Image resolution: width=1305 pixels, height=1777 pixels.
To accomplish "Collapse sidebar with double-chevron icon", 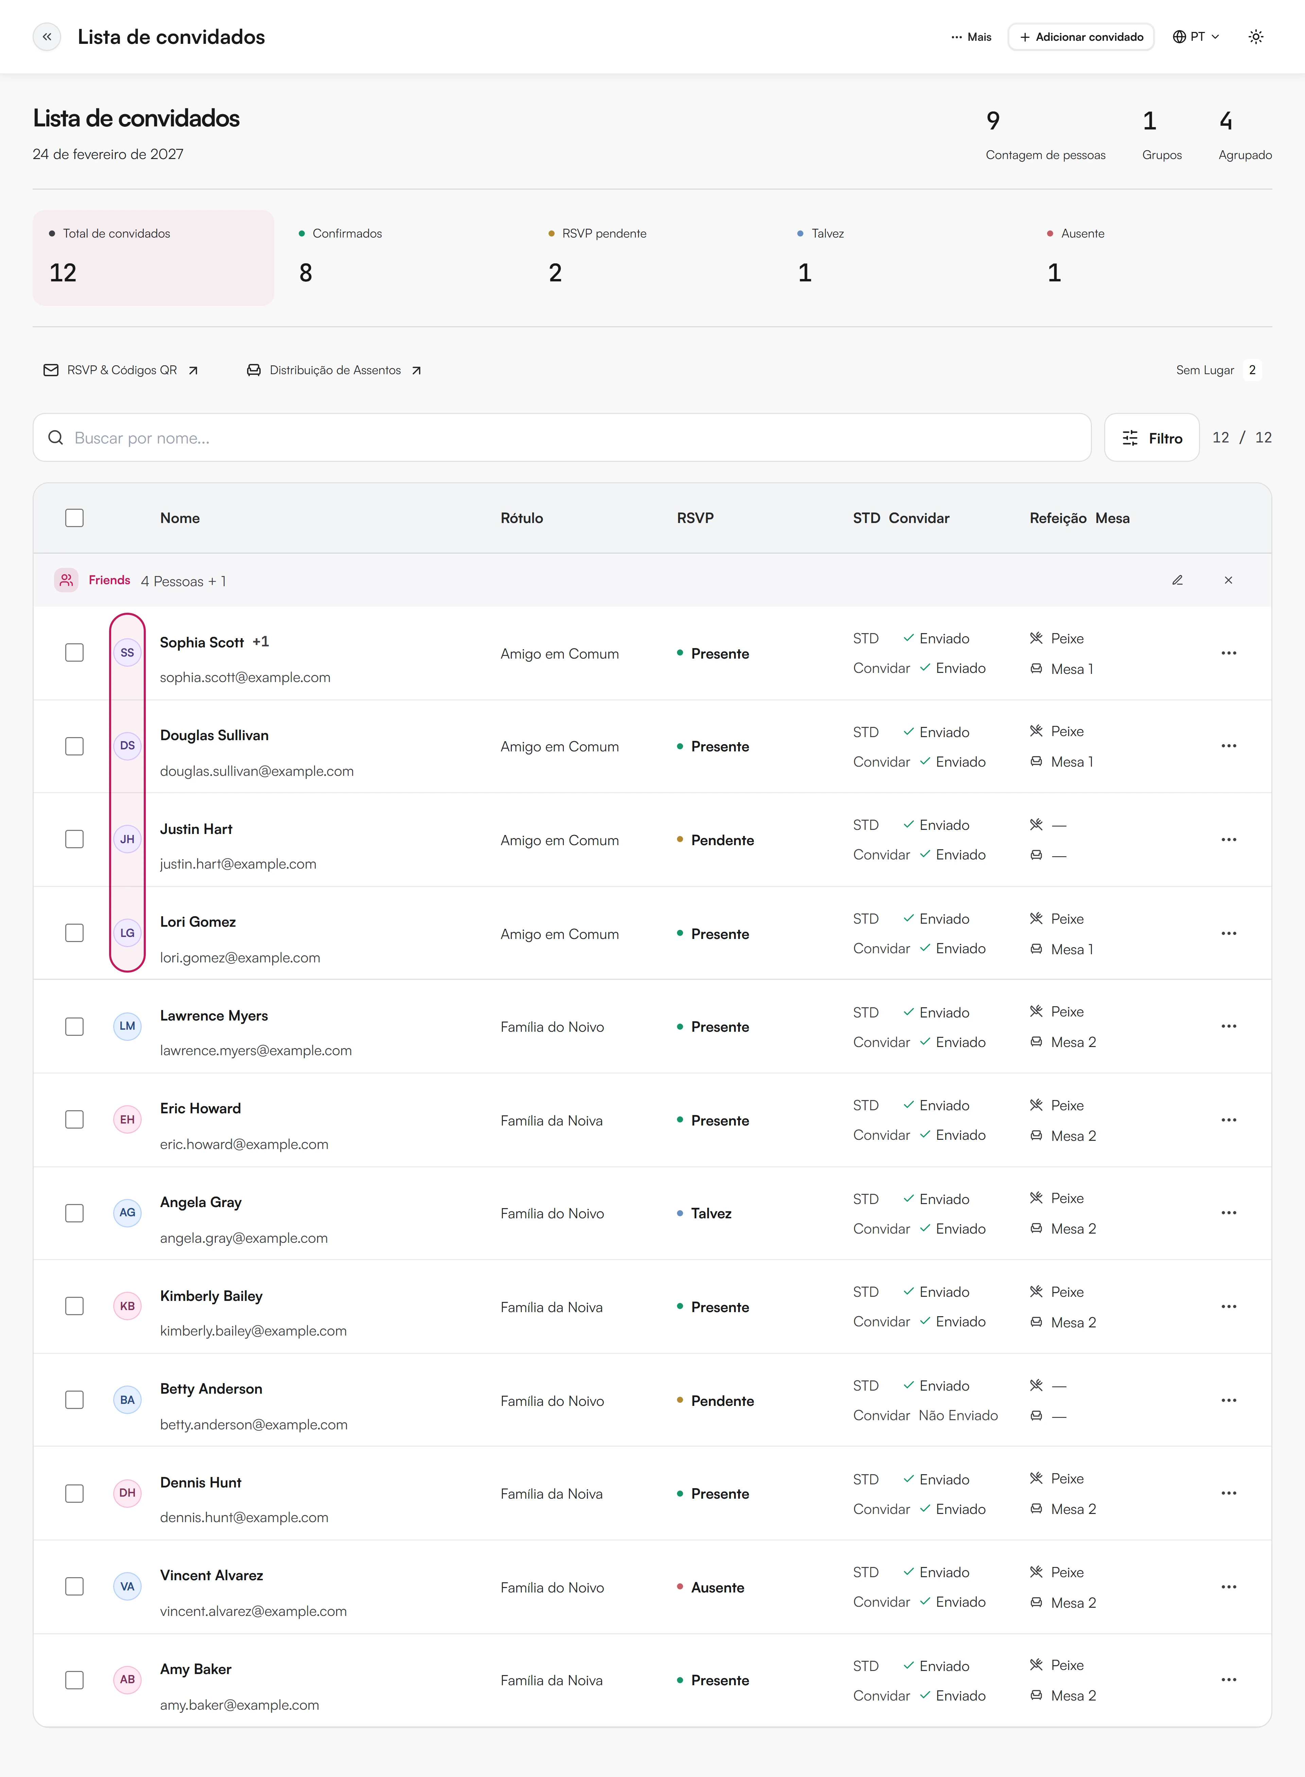I will click(x=47, y=36).
